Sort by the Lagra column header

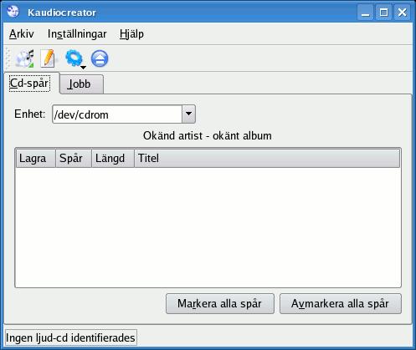pos(36,158)
